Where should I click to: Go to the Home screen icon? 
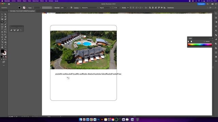click(x=9, y=4)
